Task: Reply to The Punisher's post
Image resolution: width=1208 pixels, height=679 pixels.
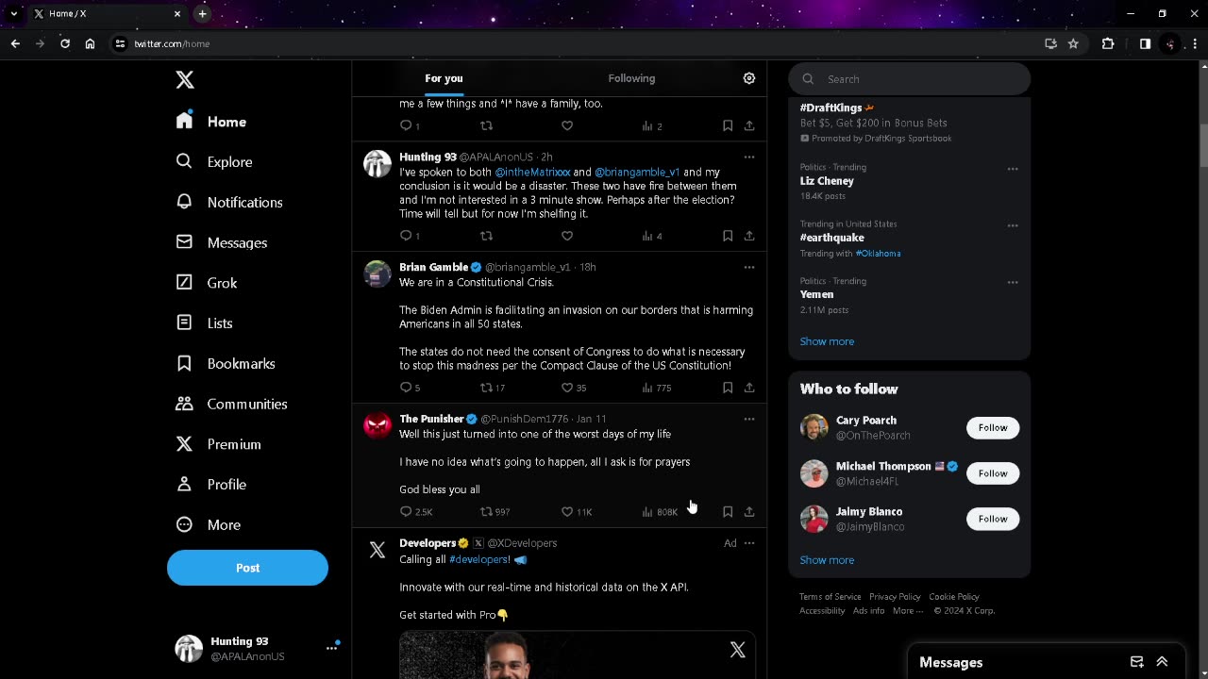Action: point(407,511)
